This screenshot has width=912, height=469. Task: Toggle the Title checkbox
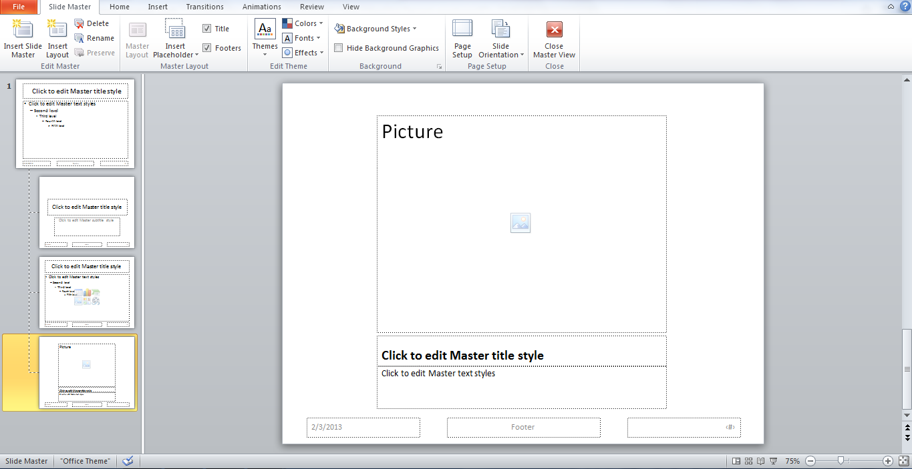[207, 28]
